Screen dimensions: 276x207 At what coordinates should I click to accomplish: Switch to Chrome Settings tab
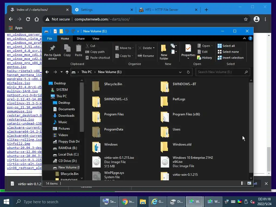tap(104, 10)
